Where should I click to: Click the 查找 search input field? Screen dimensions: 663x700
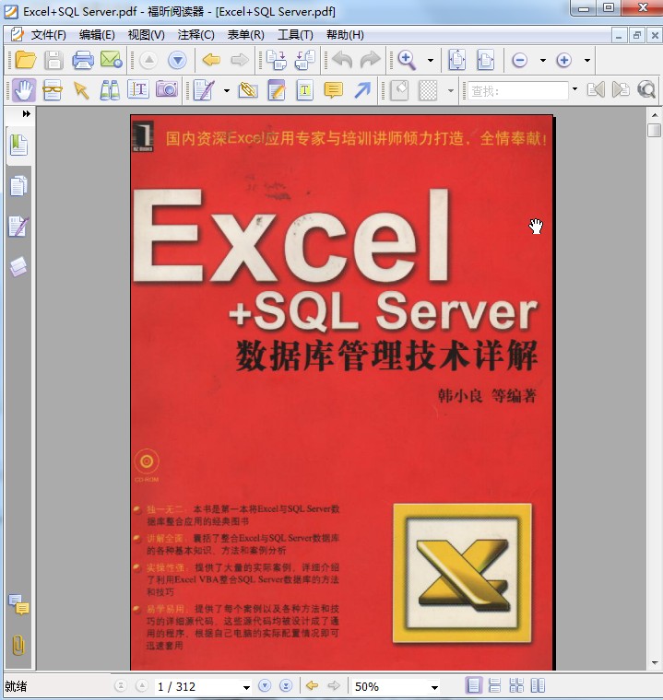pos(517,90)
